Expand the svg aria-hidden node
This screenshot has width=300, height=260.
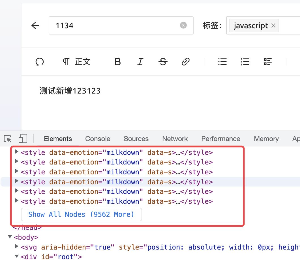point(17,246)
